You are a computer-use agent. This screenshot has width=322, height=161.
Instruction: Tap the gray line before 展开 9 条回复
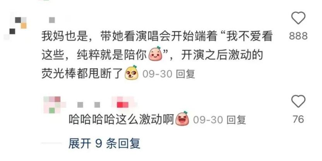click(x=51, y=143)
